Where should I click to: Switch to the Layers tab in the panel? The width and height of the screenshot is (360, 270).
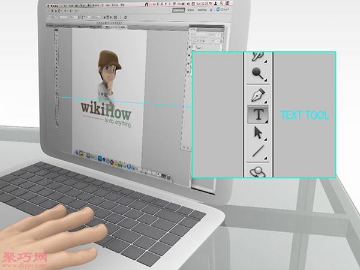193,29
